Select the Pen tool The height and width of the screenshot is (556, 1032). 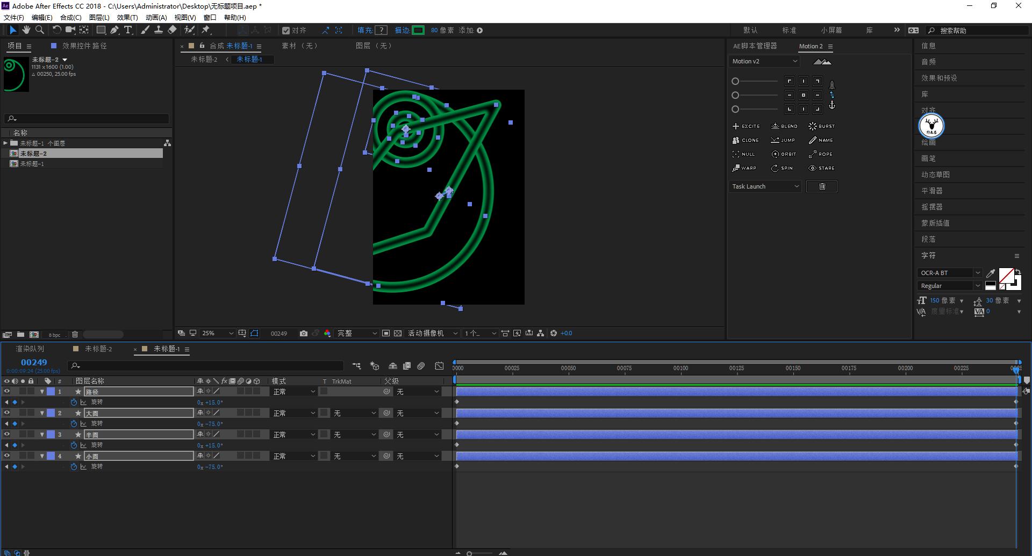[114, 30]
